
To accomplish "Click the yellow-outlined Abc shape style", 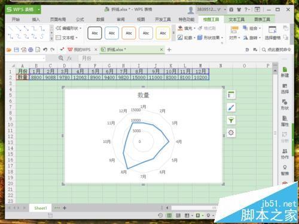I will [163, 33].
